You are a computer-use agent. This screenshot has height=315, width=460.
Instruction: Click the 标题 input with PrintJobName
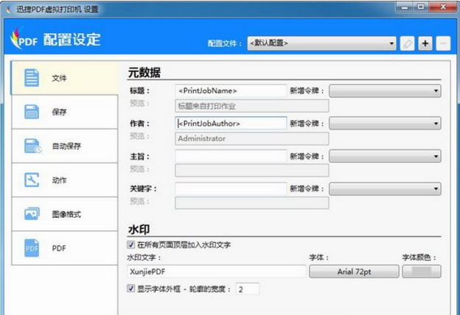231,91
